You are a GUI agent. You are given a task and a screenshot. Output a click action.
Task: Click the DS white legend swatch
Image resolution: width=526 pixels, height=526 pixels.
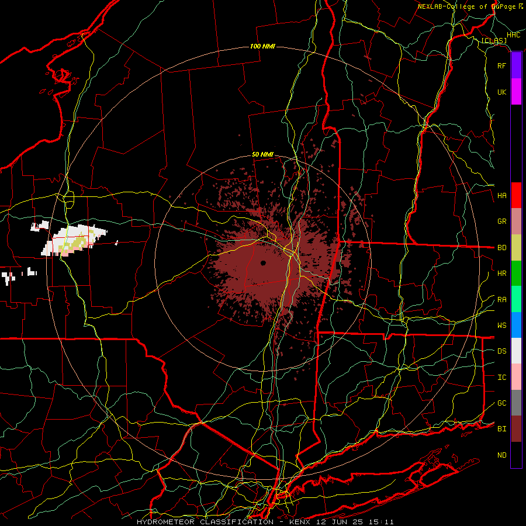[516, 351]
